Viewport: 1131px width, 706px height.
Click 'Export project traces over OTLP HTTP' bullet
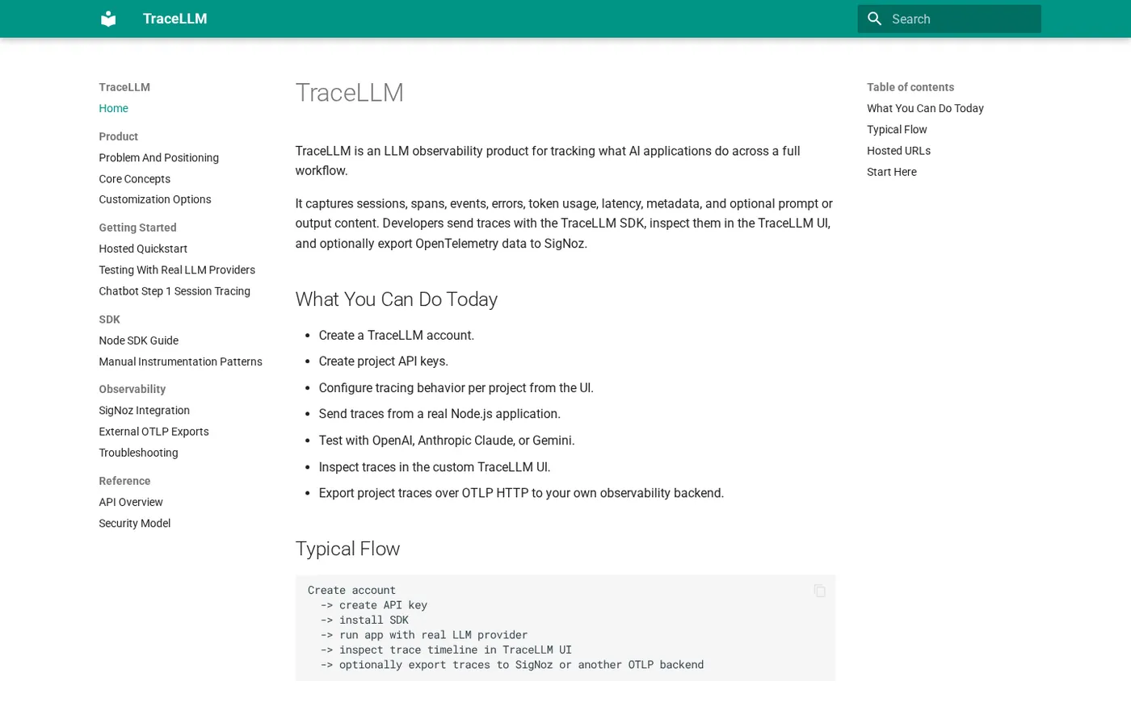521,492
